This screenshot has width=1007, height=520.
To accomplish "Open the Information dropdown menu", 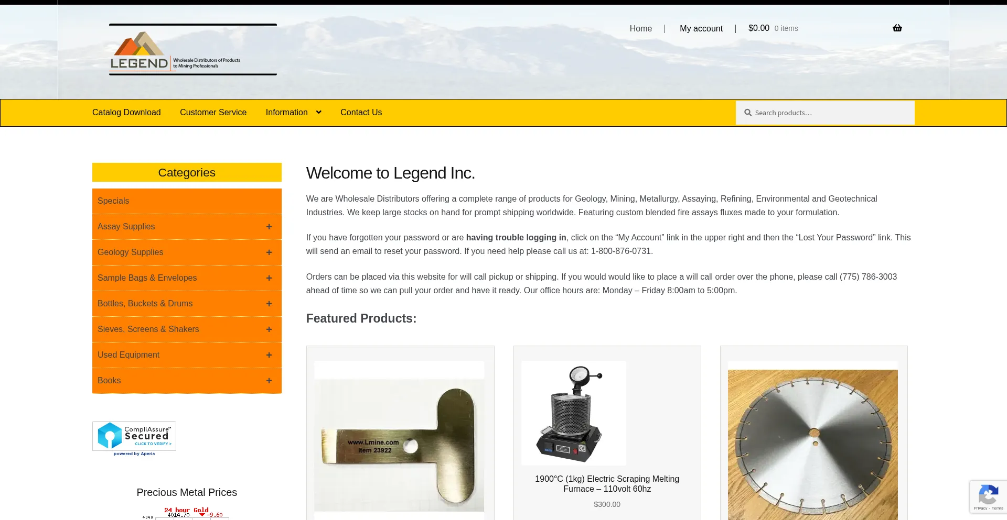I will (293, 112).
